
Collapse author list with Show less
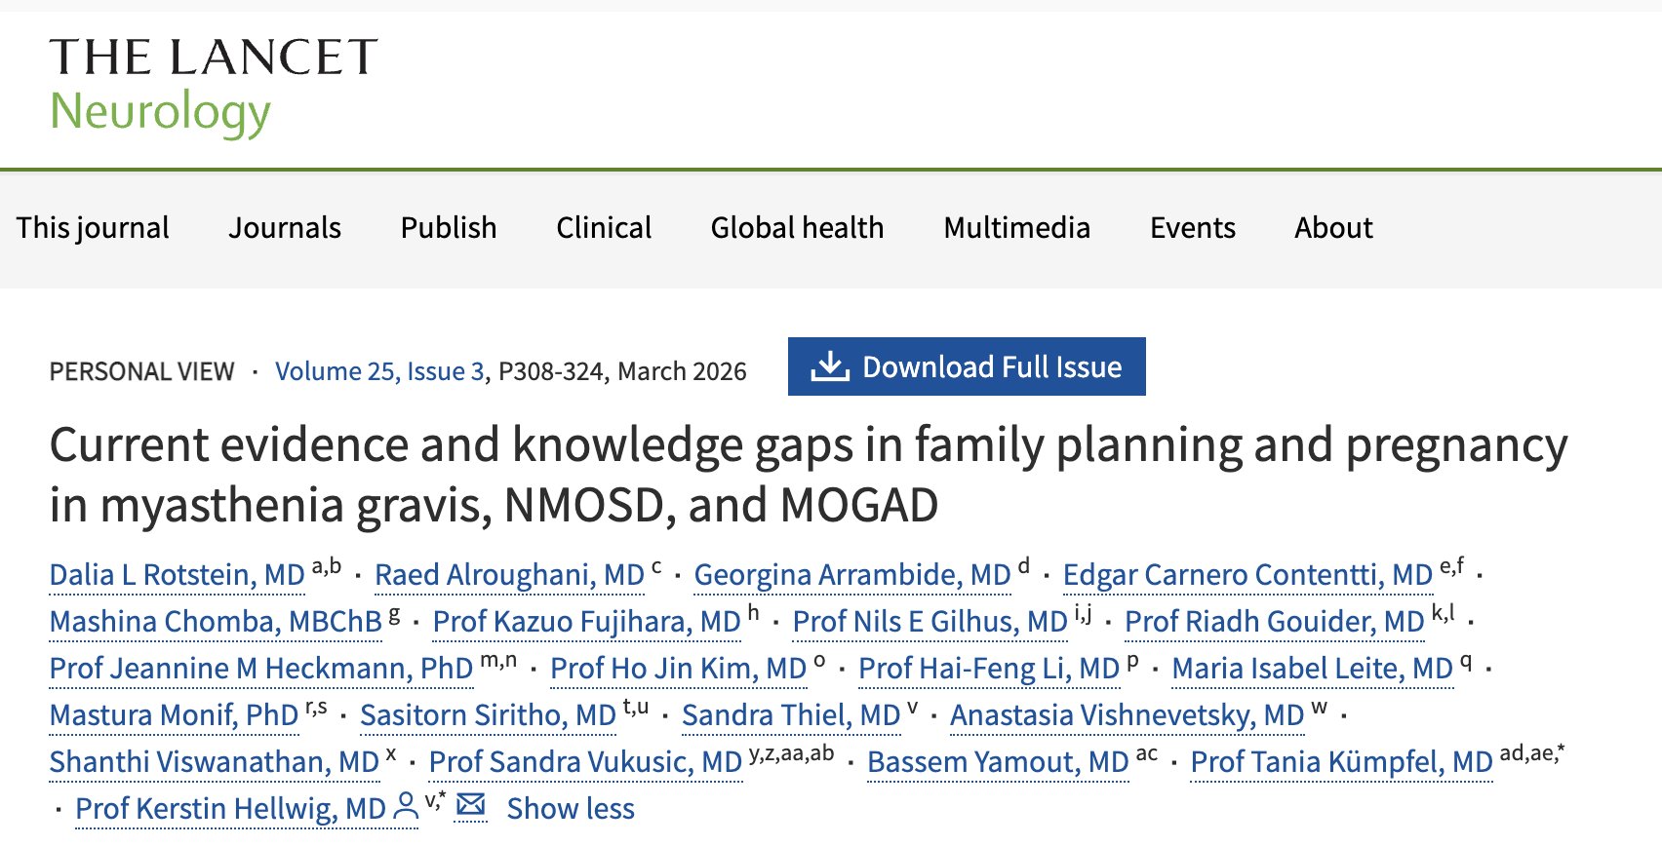571,809
